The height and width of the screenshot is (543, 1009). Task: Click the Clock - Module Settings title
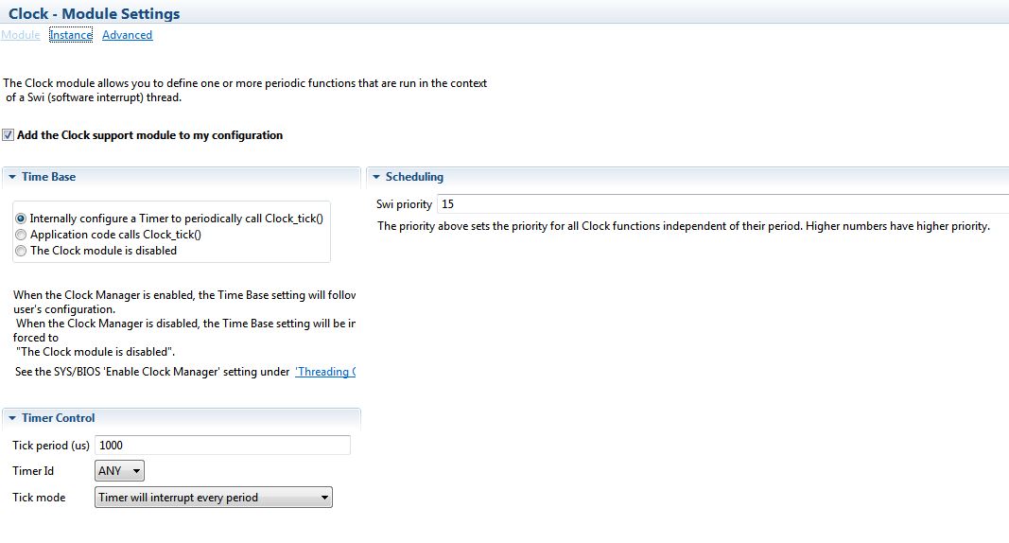(x=95, y=13)
